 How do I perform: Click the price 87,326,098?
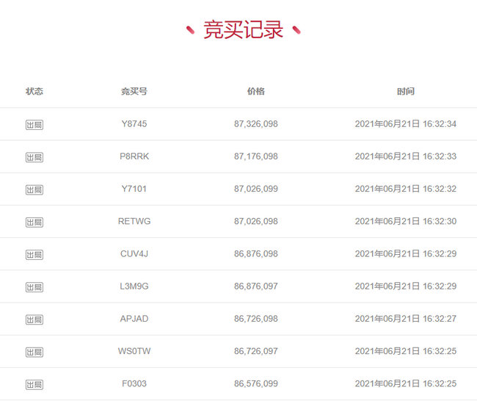(x=256, y=123)
